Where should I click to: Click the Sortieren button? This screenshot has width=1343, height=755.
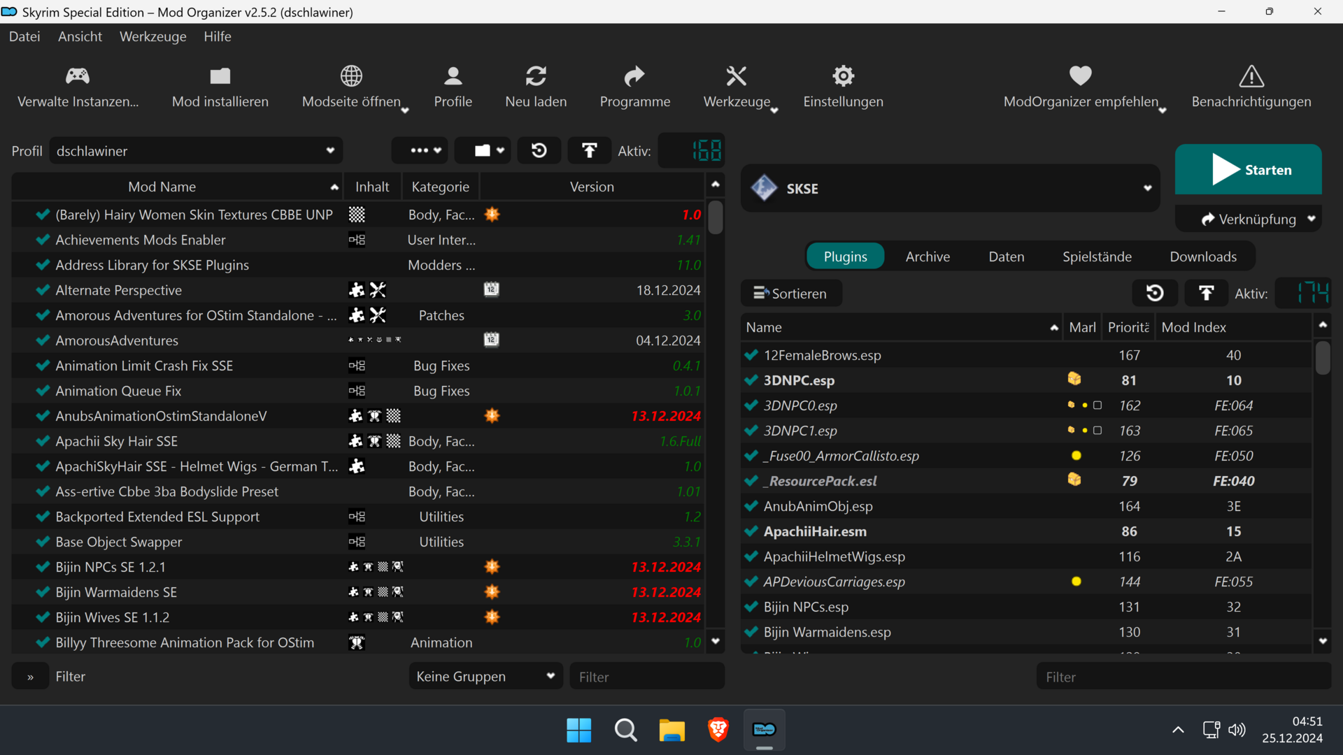(791, 293)
